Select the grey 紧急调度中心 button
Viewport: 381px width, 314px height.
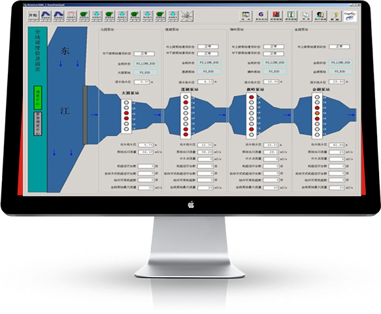click(x=38, y=124)
